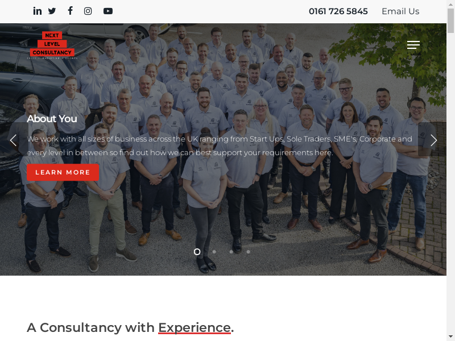Open the hamburger navigation menu

pos(413,45)
